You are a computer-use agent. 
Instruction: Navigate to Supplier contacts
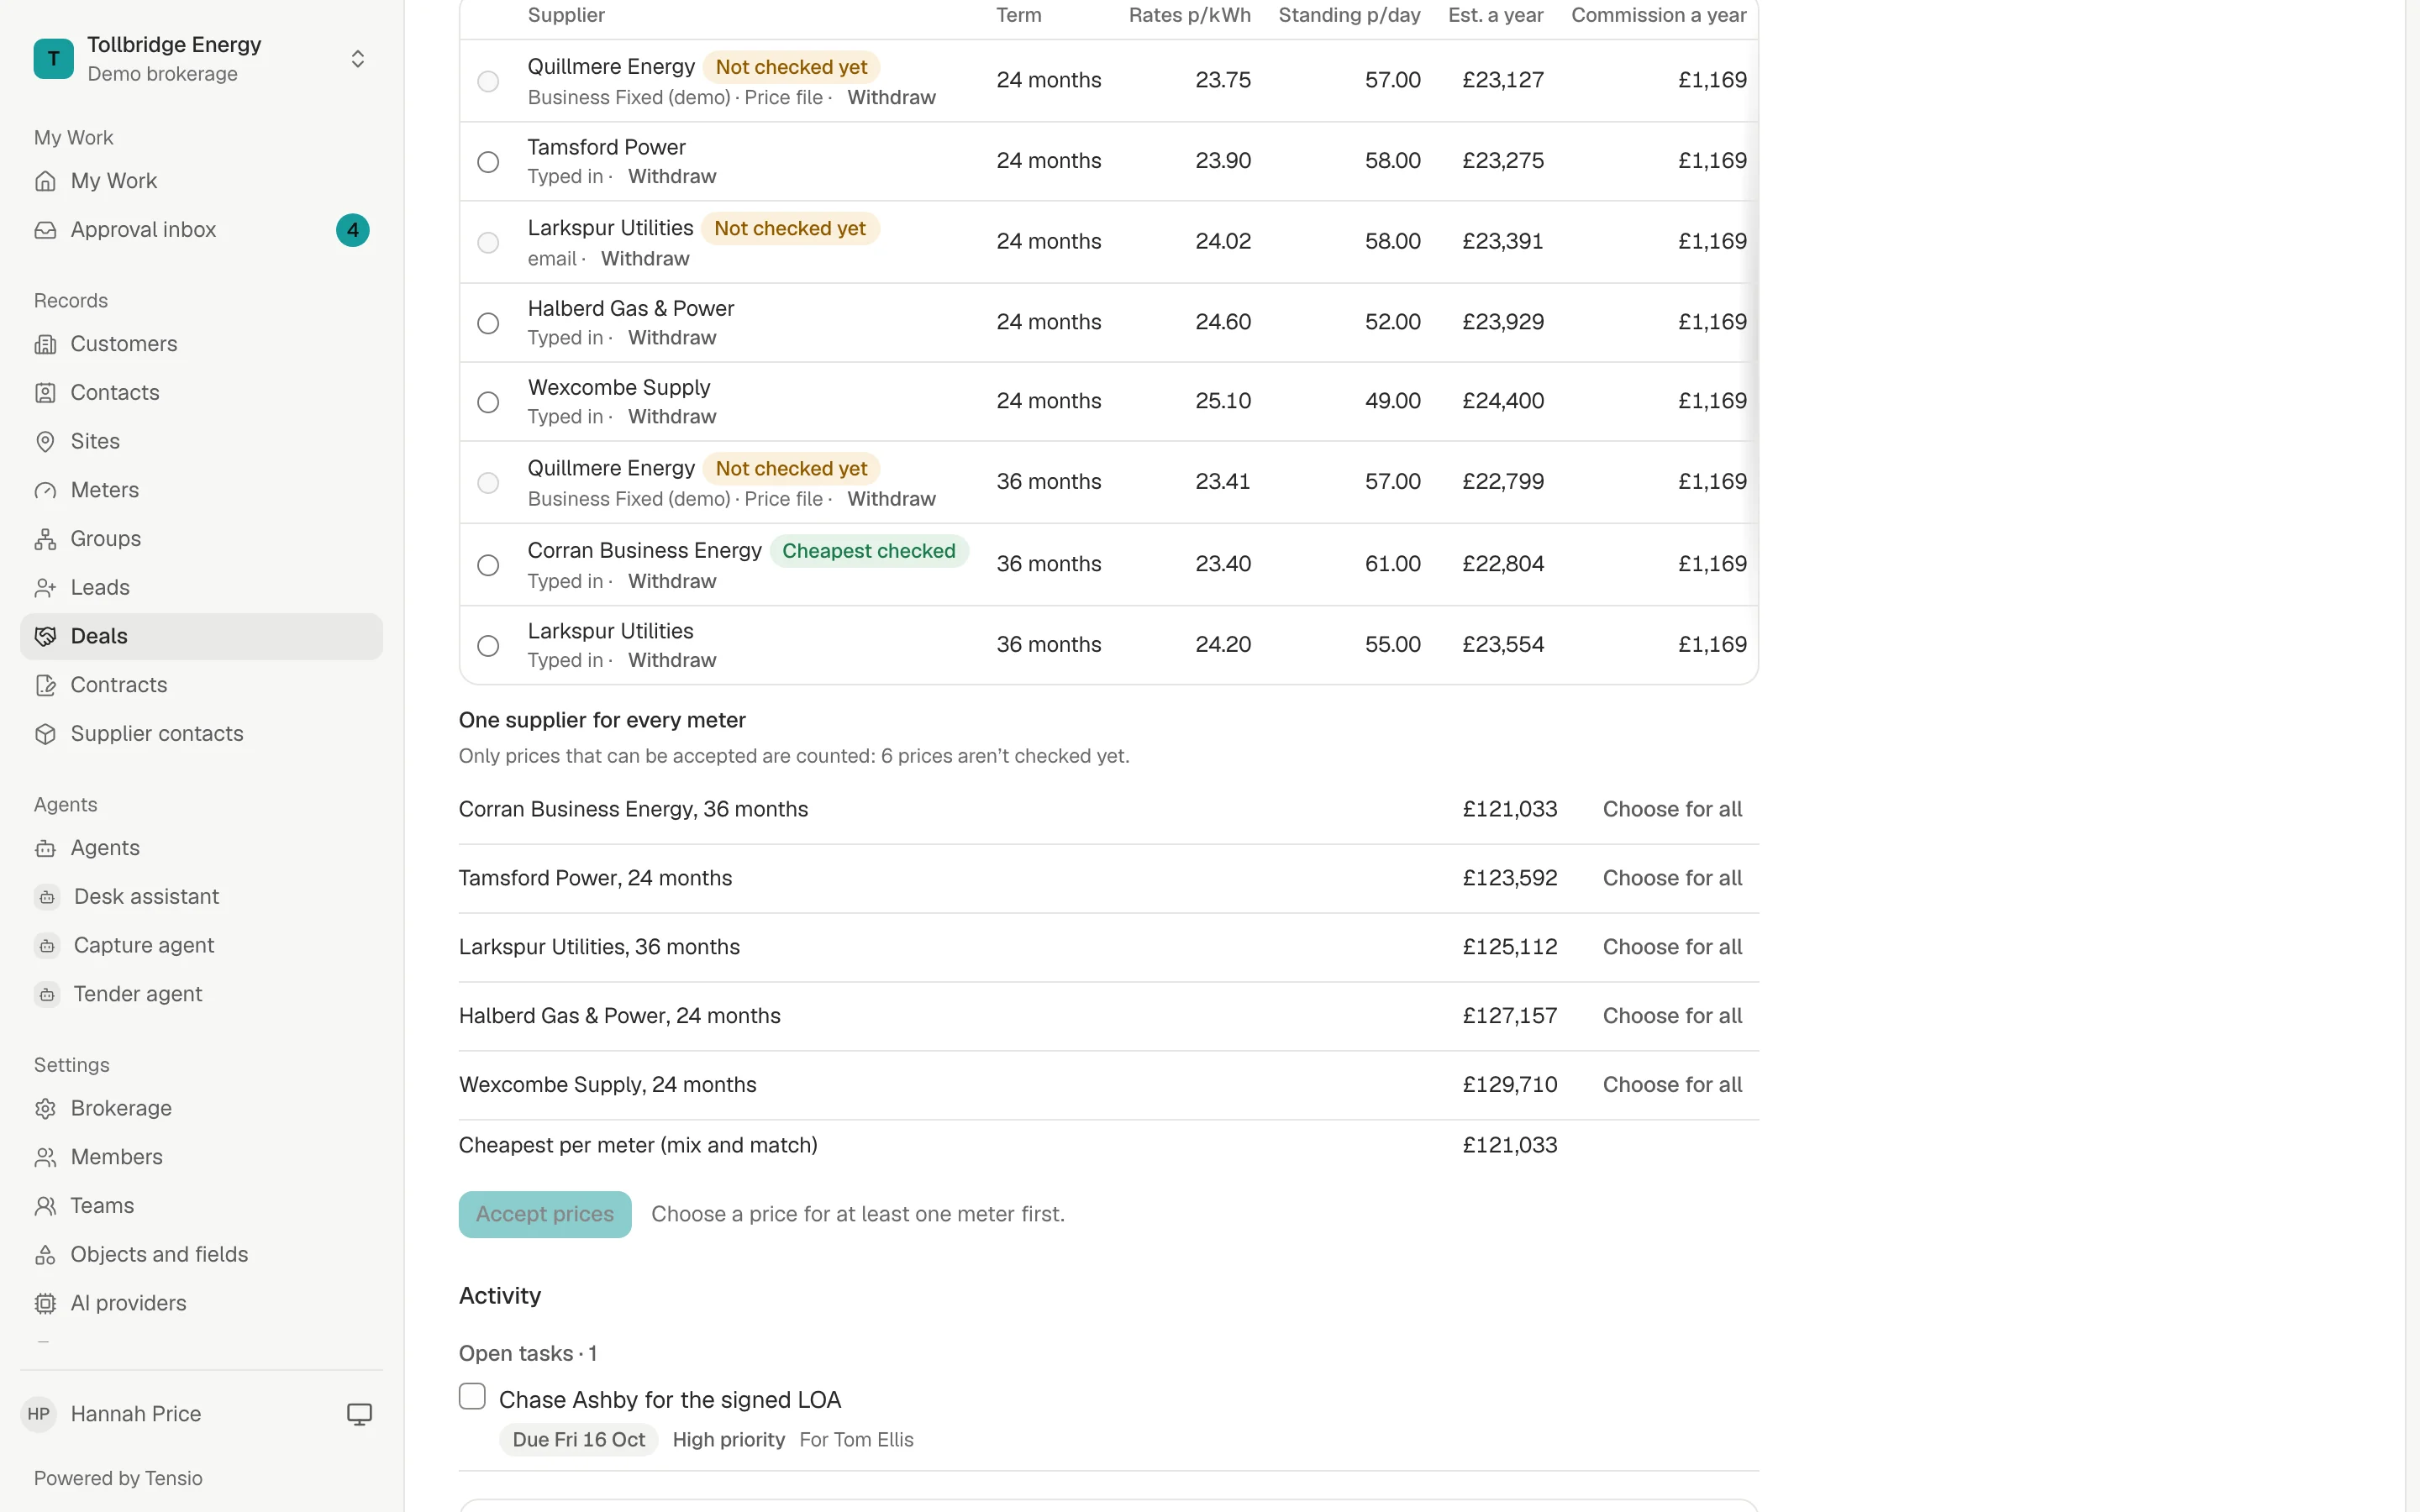pyautogui.click(x=201, y=734)
